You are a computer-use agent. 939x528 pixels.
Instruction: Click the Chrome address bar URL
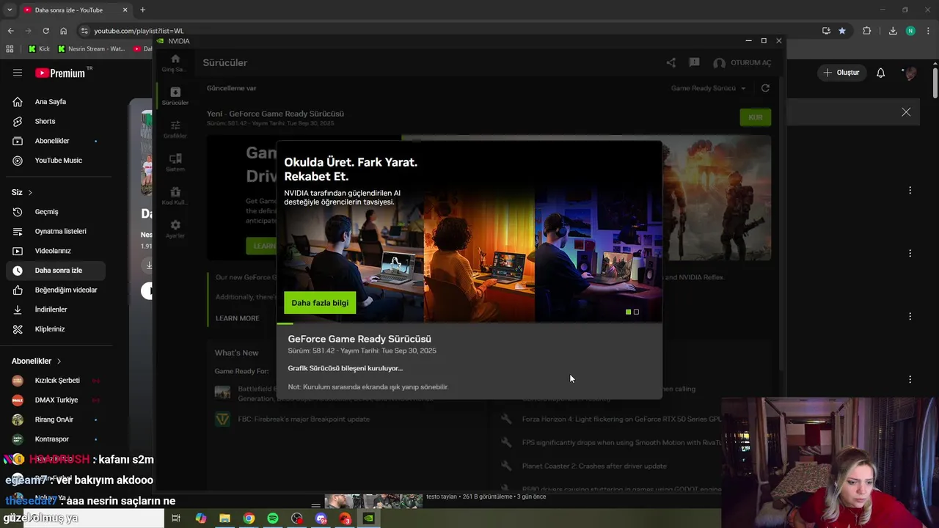click(139, 31)
